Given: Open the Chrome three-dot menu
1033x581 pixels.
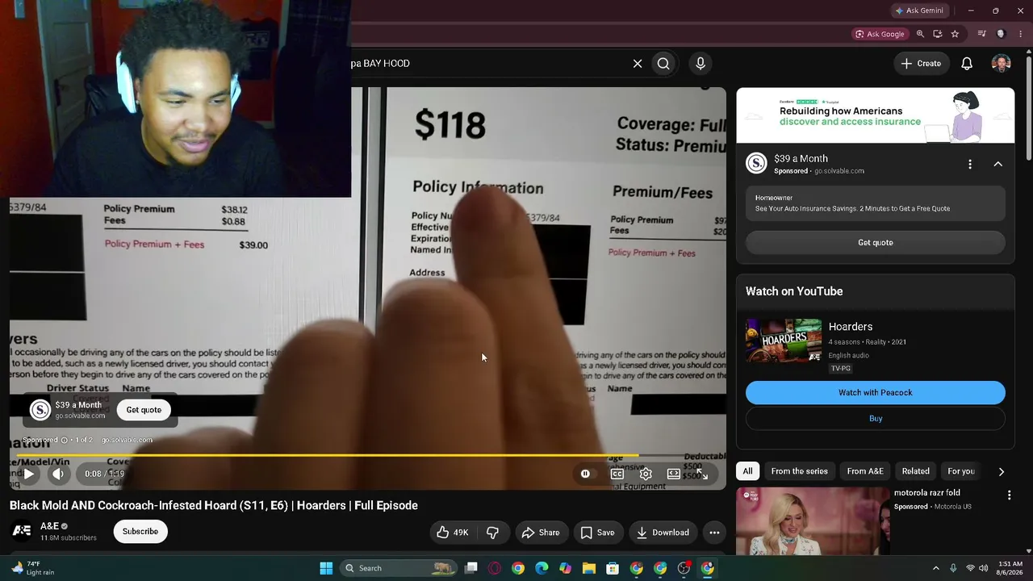Looking at the screenshot, I should click(x=1021, y=34).
